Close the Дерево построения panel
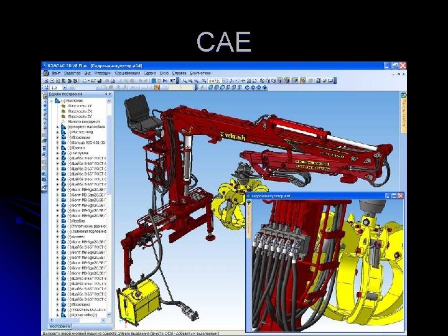448x336 pixels. click(x=110, y=94)
